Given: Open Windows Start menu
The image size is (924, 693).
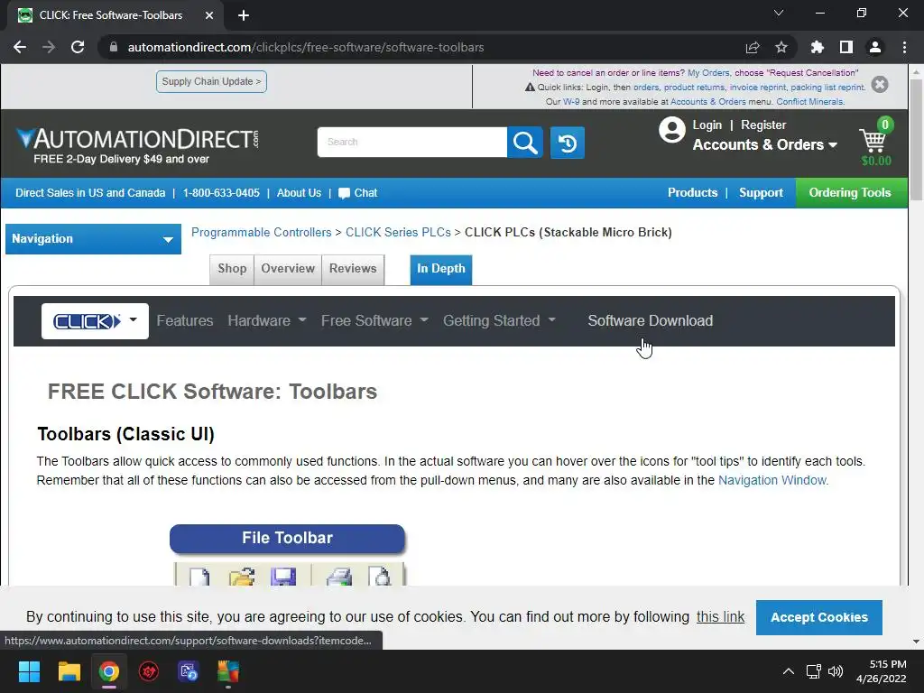Looking at the screenshot, I should pyautogui.click(x=29, y=671).
